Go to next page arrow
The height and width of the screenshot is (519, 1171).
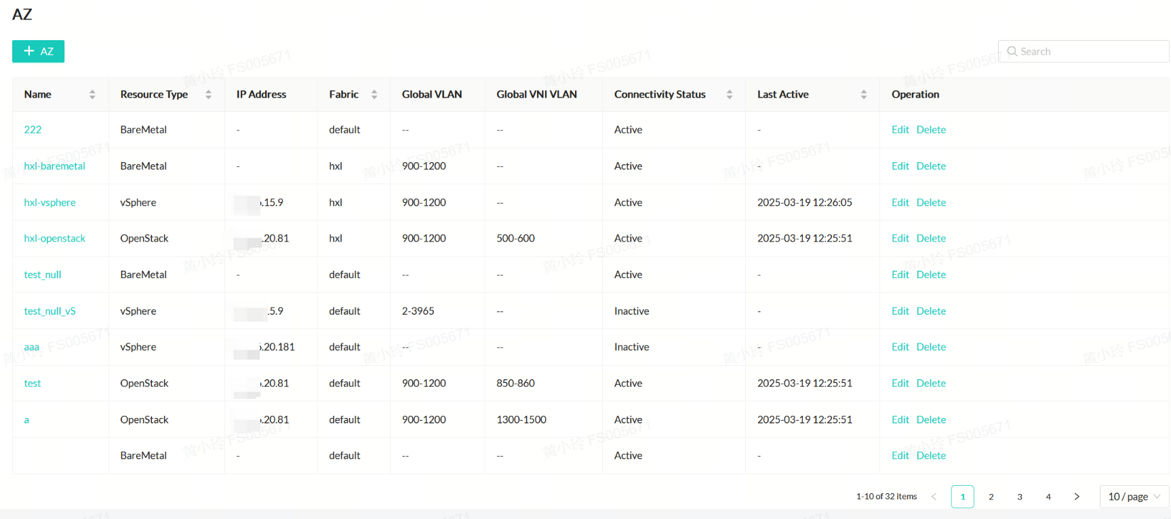[x=1077, y=497]
